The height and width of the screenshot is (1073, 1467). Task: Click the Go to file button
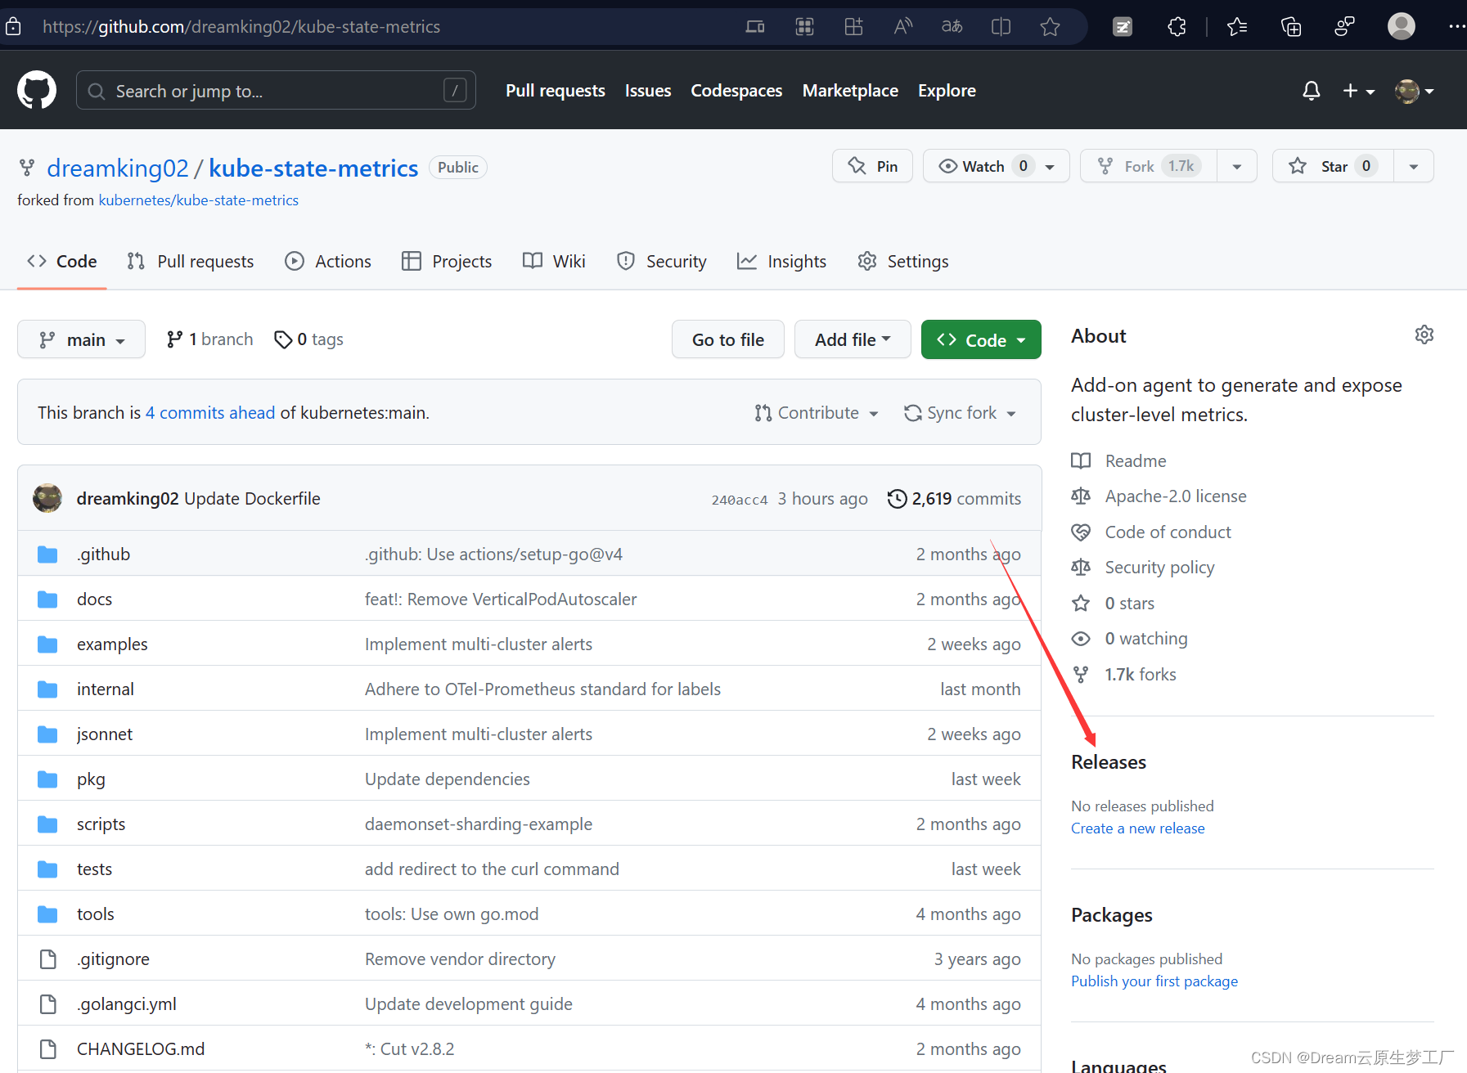728,339
